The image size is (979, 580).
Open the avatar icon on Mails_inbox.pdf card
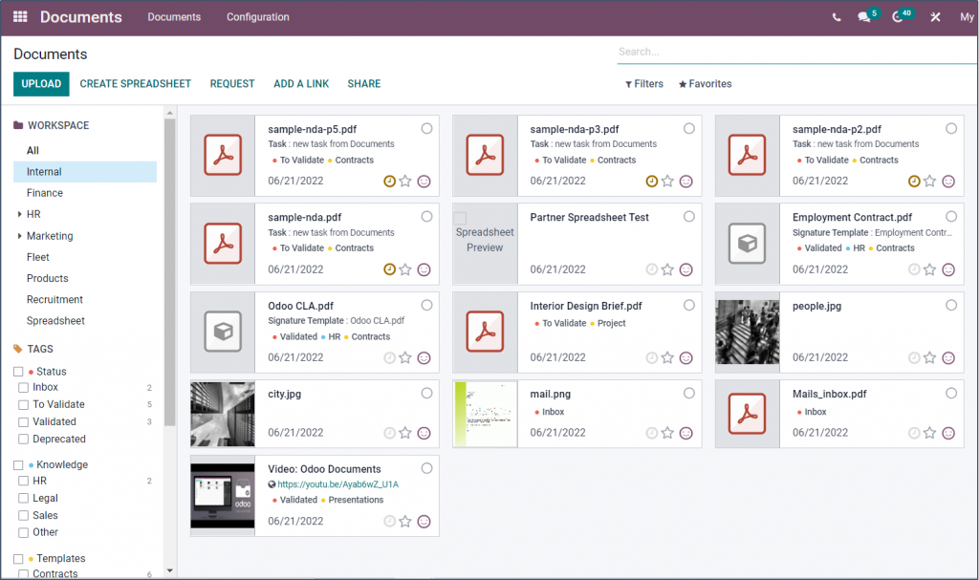[x=948, y=433]
